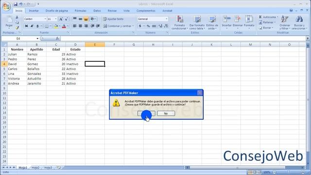Open Rellenar fill menu
Image resolution: width=311 pixels, height=175 pixels.
[x=267, y=22]
